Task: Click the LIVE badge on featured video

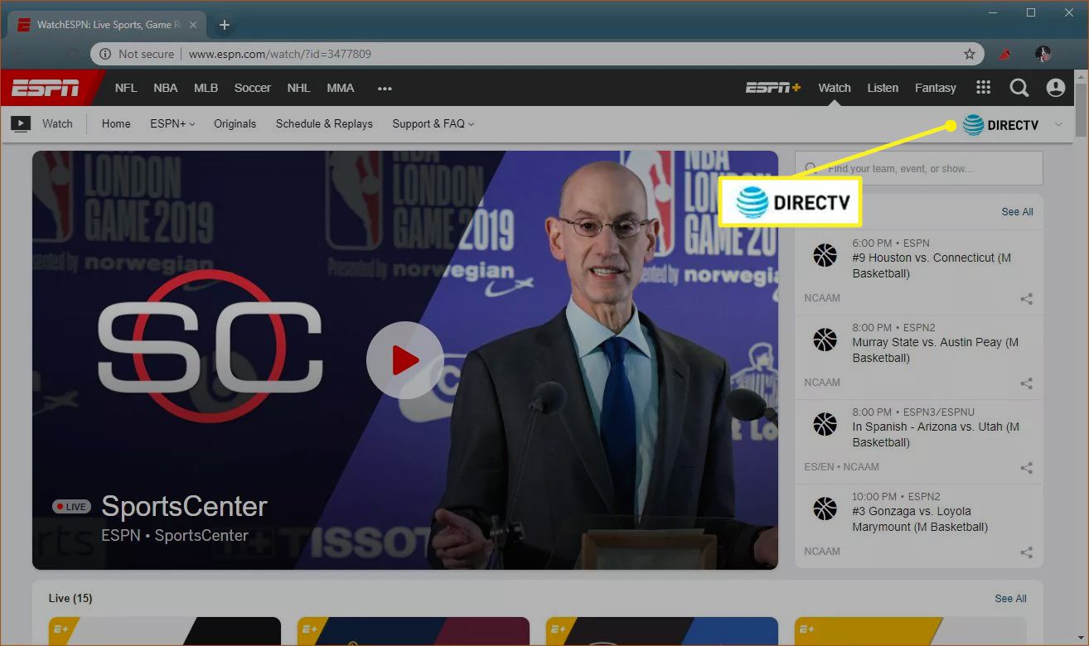Action: tap(71, 506)
